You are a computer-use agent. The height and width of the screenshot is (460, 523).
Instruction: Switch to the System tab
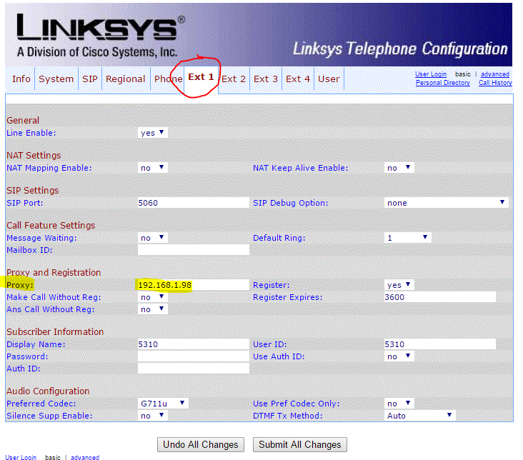tap(56, 79)
